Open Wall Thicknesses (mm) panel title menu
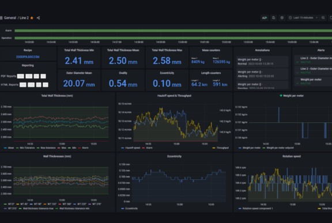The width and height of the screenshot is (332, 223). pyautogui.click(x=57, y=156)
